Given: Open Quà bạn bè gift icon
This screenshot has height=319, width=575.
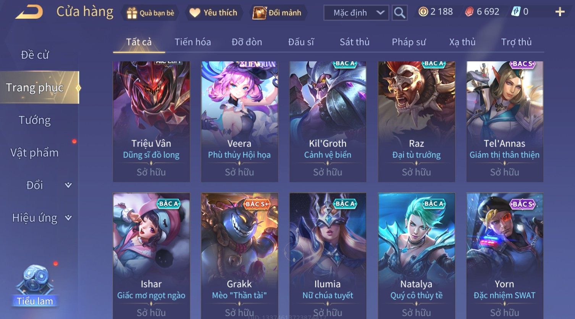Looking at the screenshot, I should [132, 13].
